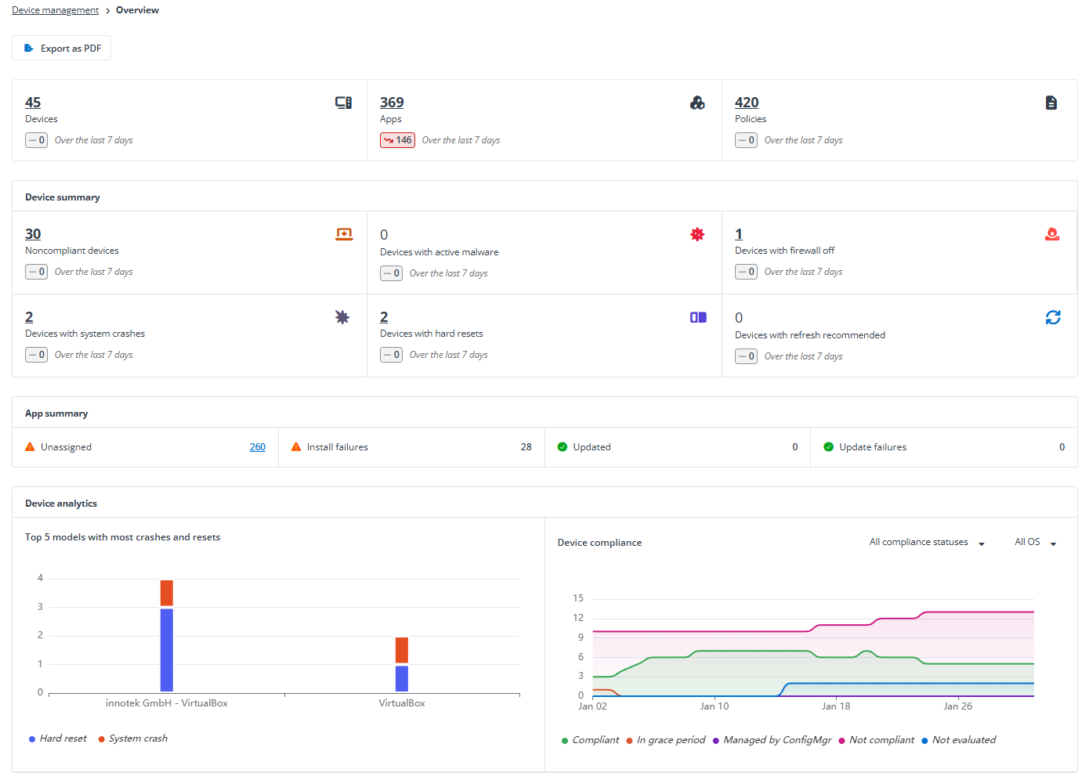Open the All compliance statuses dropdown
The height and width of the screenshot is (780, 1089).
coord(926,543)
